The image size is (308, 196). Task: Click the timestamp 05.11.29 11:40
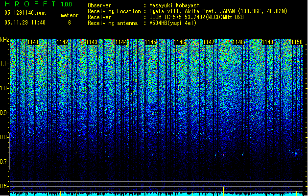coord(25,23)
